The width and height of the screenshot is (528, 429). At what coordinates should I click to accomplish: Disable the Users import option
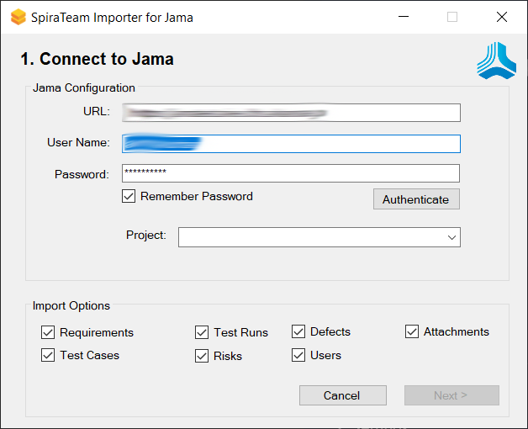(x=298, y=355)
